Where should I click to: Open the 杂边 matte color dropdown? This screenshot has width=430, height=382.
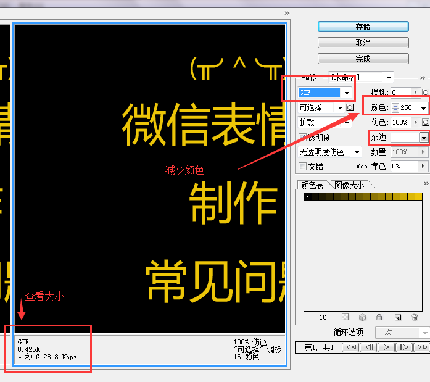[424, 138]
